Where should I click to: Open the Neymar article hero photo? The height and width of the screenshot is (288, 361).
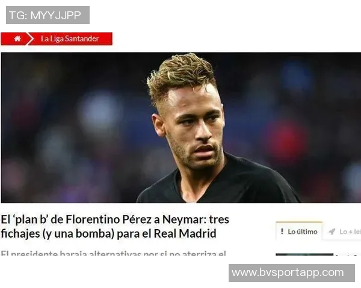point(181,128)
